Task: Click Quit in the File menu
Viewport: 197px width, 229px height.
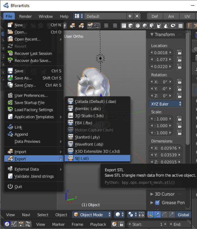Action: coord(34,186)
